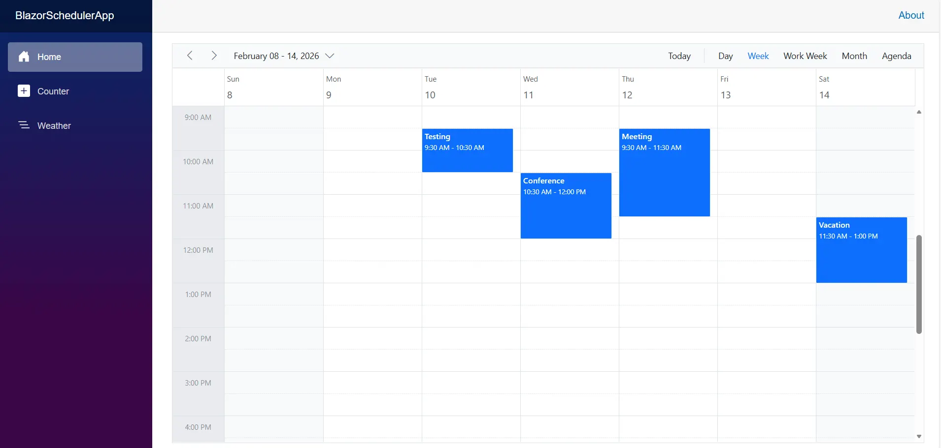Click the 2:00 PM time label

198,339
